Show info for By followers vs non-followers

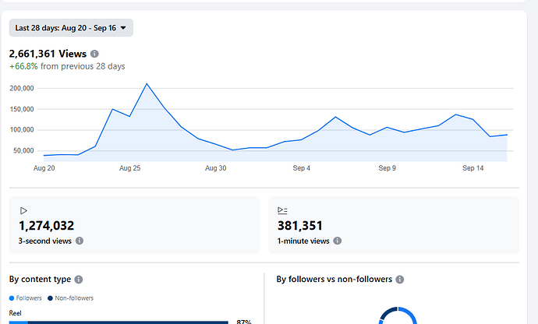pyautogui.click(x=400, y=280)
